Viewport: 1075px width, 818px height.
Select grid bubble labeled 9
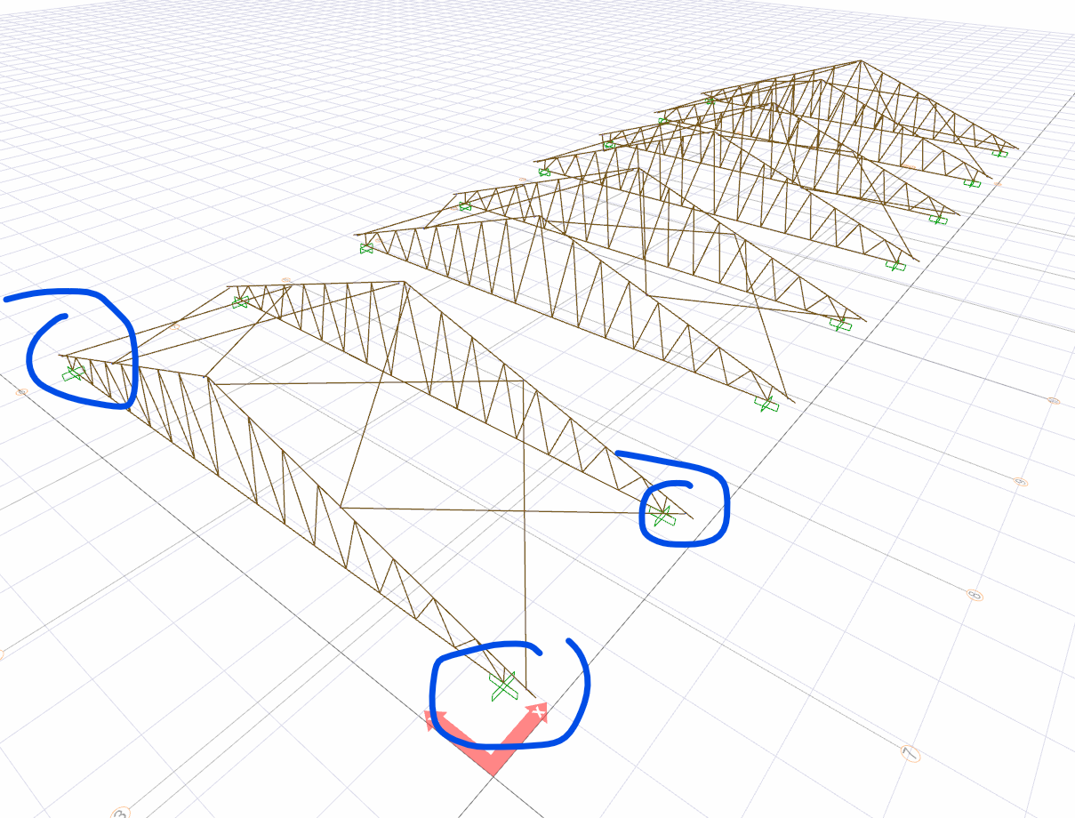(1021, 482)
